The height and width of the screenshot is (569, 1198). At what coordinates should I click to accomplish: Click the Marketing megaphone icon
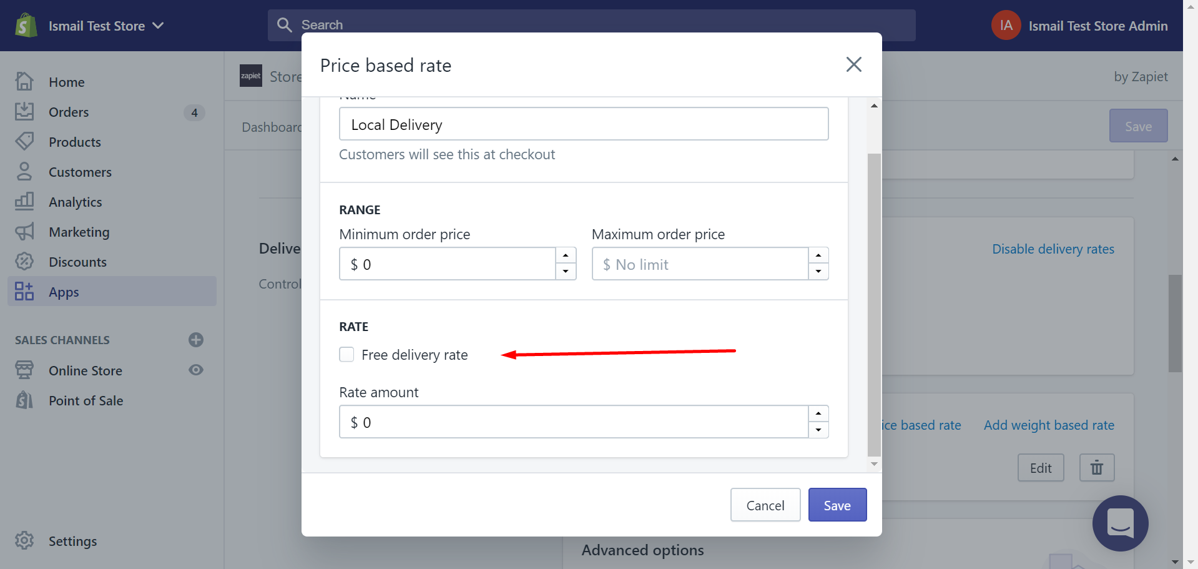click(x=24, y=232)
